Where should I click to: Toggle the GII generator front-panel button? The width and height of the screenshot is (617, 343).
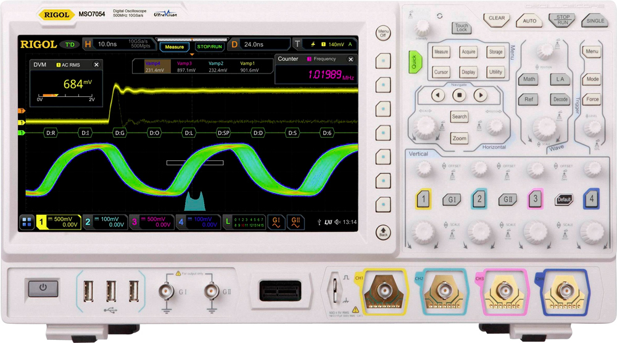508,200
